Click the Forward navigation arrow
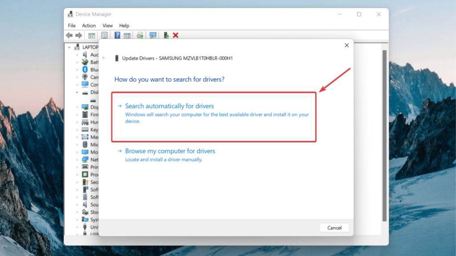The image size is (456, 256). point(79,35)
